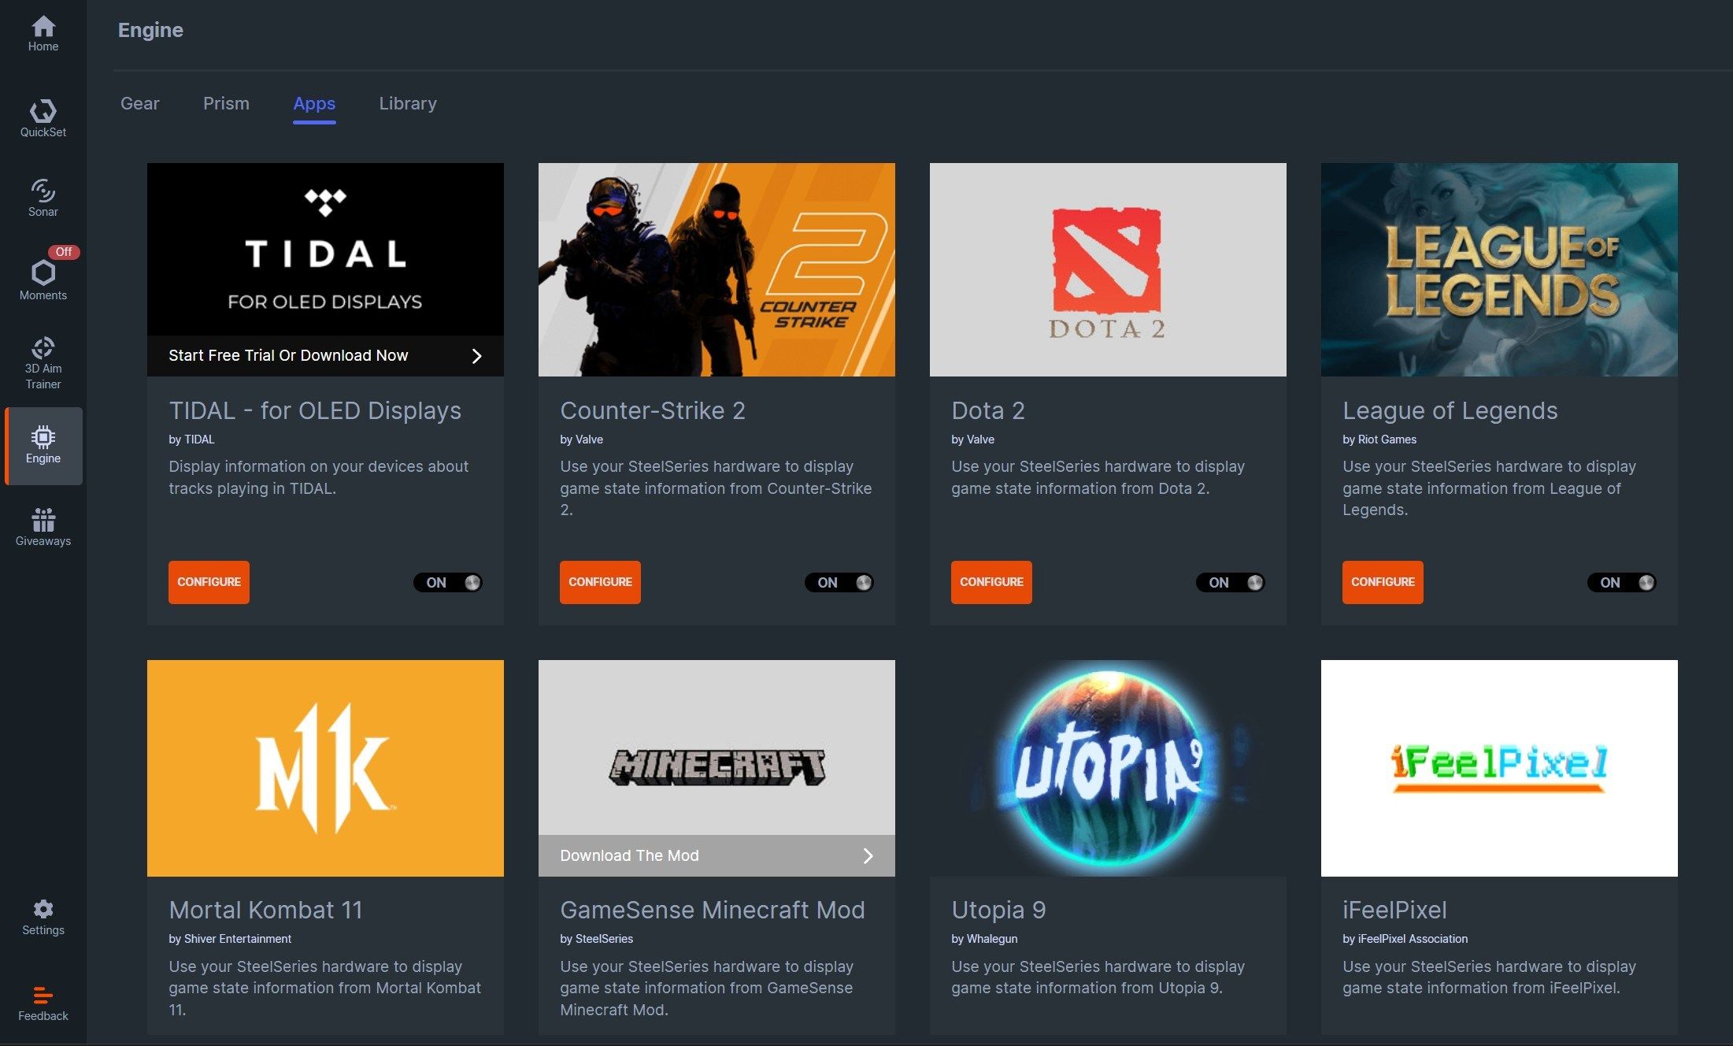Toggle the Dota 2 ON switch
Image resolution: width=1733 pixels, height=1046 pixels.
click(x=1230, y=582)
